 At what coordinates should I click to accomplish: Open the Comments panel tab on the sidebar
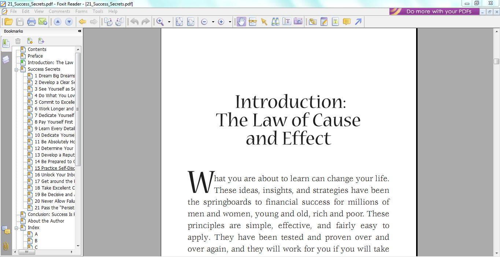coord(6,230)
